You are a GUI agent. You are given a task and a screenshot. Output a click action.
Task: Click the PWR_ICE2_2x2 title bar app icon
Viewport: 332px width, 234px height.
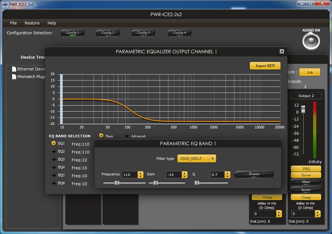click(5, 5)
